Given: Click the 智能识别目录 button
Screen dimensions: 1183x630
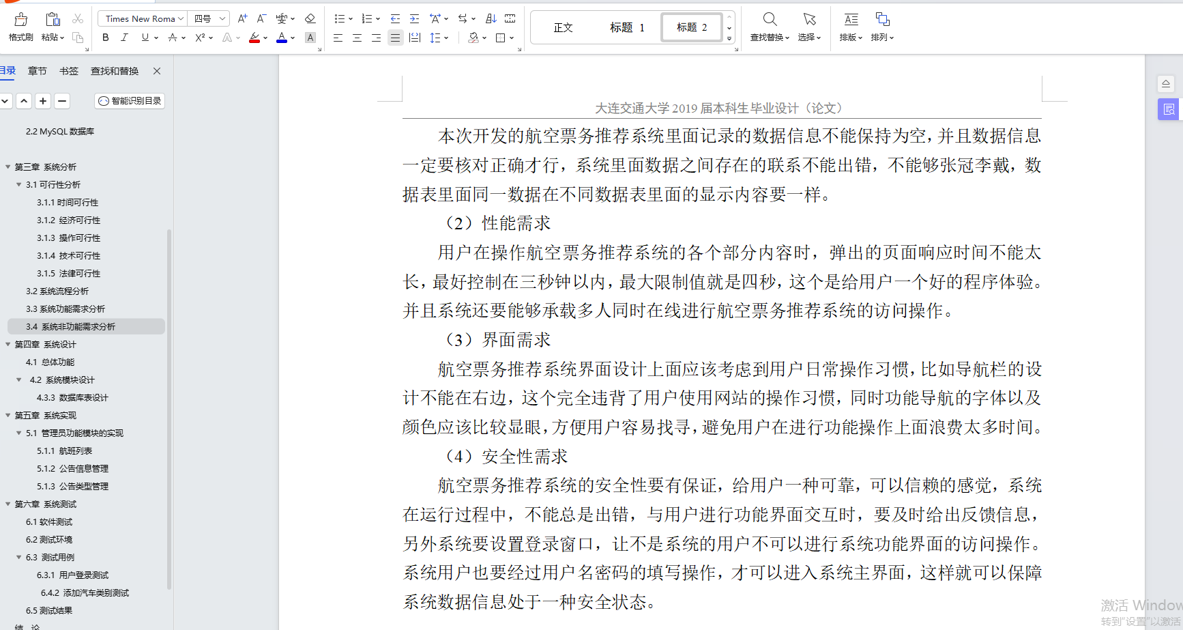Looking at the screenshot, I should pos(129,100).
